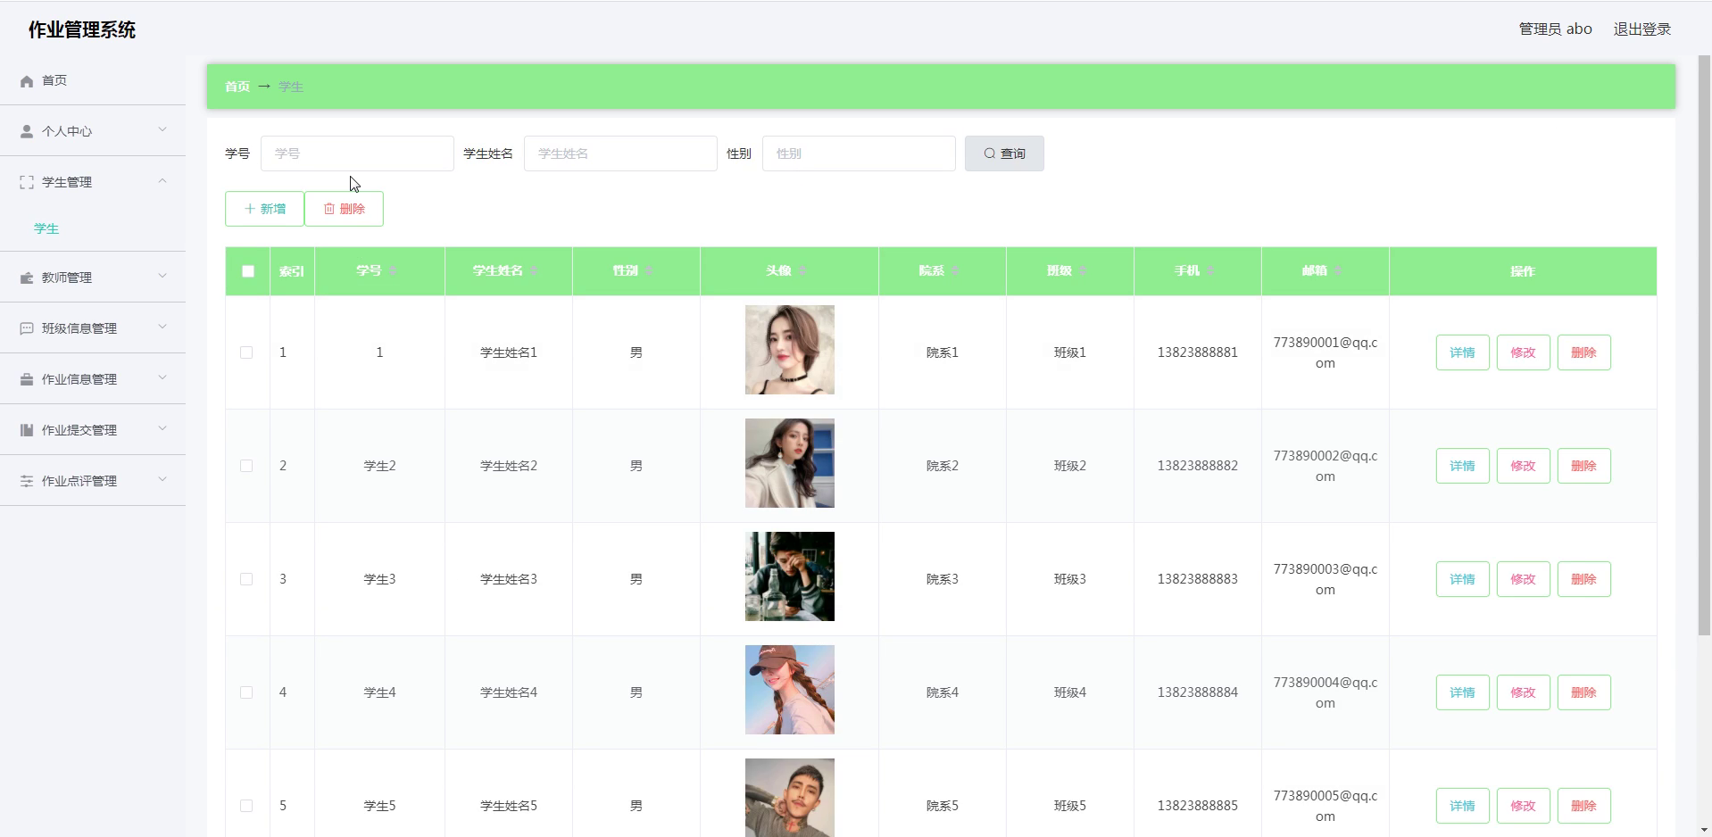Click the batch 删除 button above table

tap(344, 209)
